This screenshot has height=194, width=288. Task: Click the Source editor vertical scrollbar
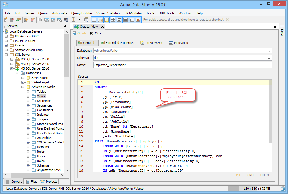[270, 112]
